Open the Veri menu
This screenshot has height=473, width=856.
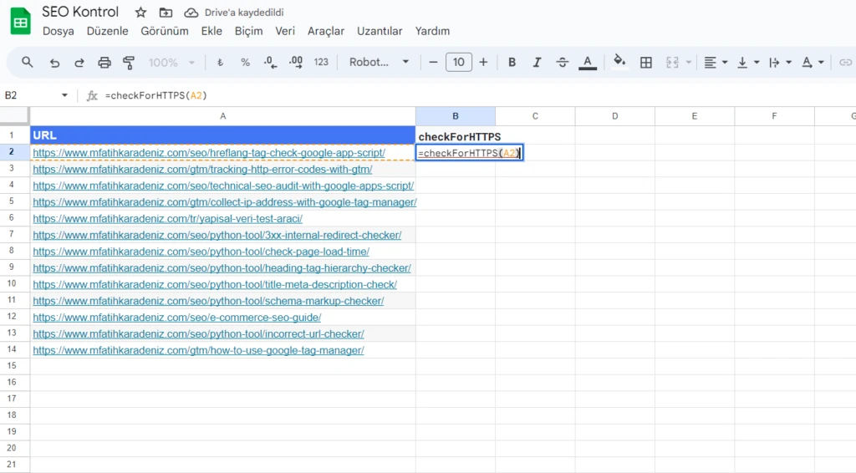285,31
